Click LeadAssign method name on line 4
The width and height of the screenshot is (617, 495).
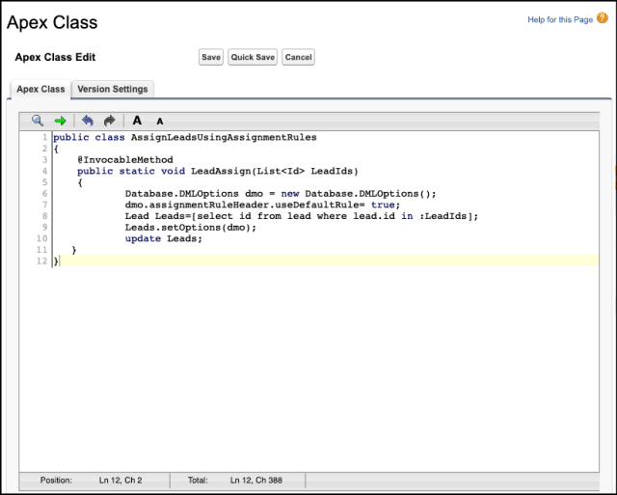pyautogui.click(x=221, y=172)
